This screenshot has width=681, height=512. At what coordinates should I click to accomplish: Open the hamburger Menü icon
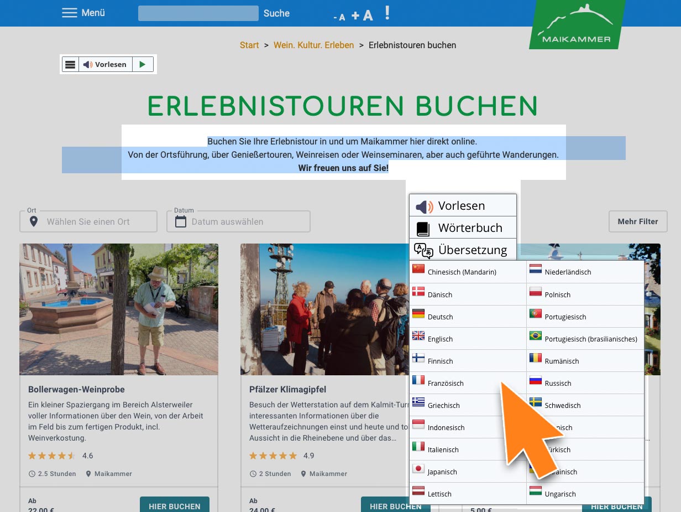[70, 13]
